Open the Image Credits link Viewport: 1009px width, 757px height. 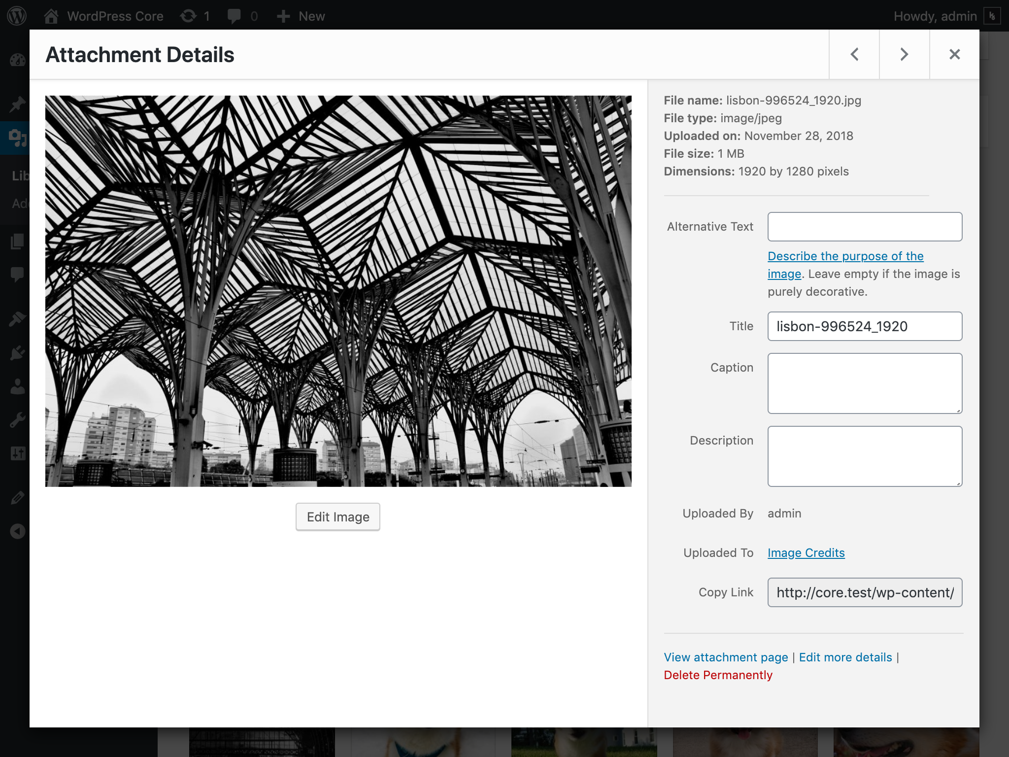[x=806, y=553]
